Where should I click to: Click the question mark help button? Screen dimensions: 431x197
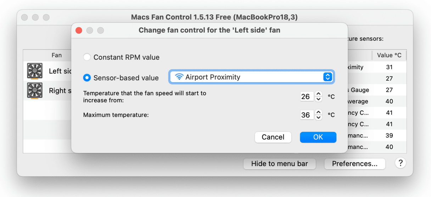pos(400,163)
